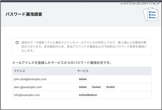The height and width of the screenshot is (110, 162).
Task: Click the AshleyMadison service tag
Action: [x=88, y=95]
